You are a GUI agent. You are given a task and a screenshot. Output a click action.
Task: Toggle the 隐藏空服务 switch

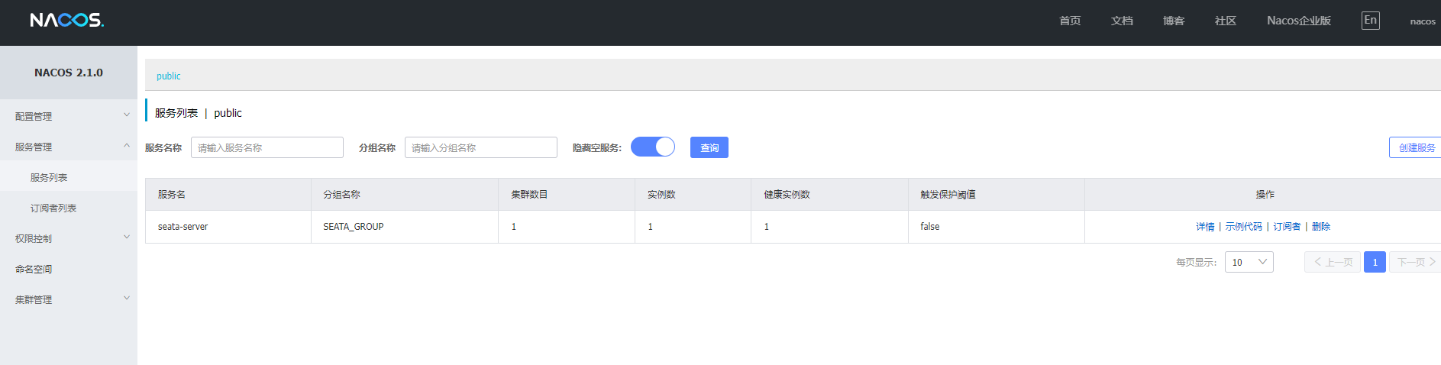point(653,147)
